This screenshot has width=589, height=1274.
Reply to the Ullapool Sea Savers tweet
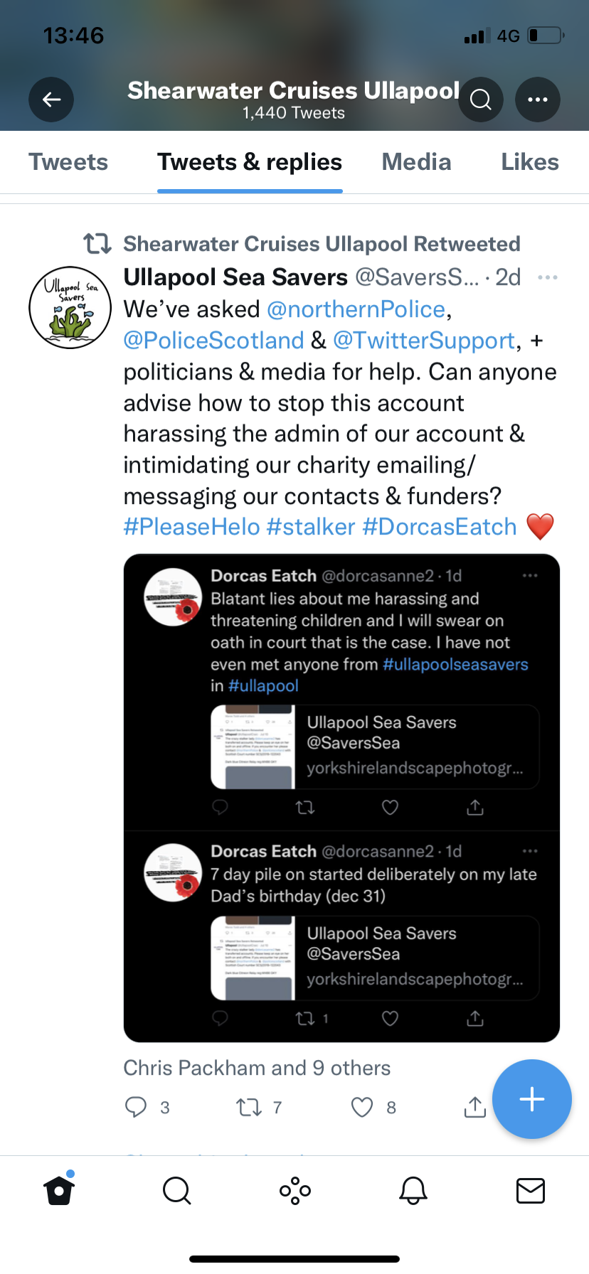[x=136, y=1107]
